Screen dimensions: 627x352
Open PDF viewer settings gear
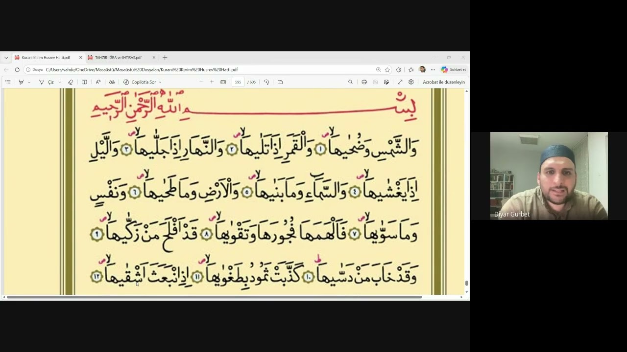(x=411, y=82)
